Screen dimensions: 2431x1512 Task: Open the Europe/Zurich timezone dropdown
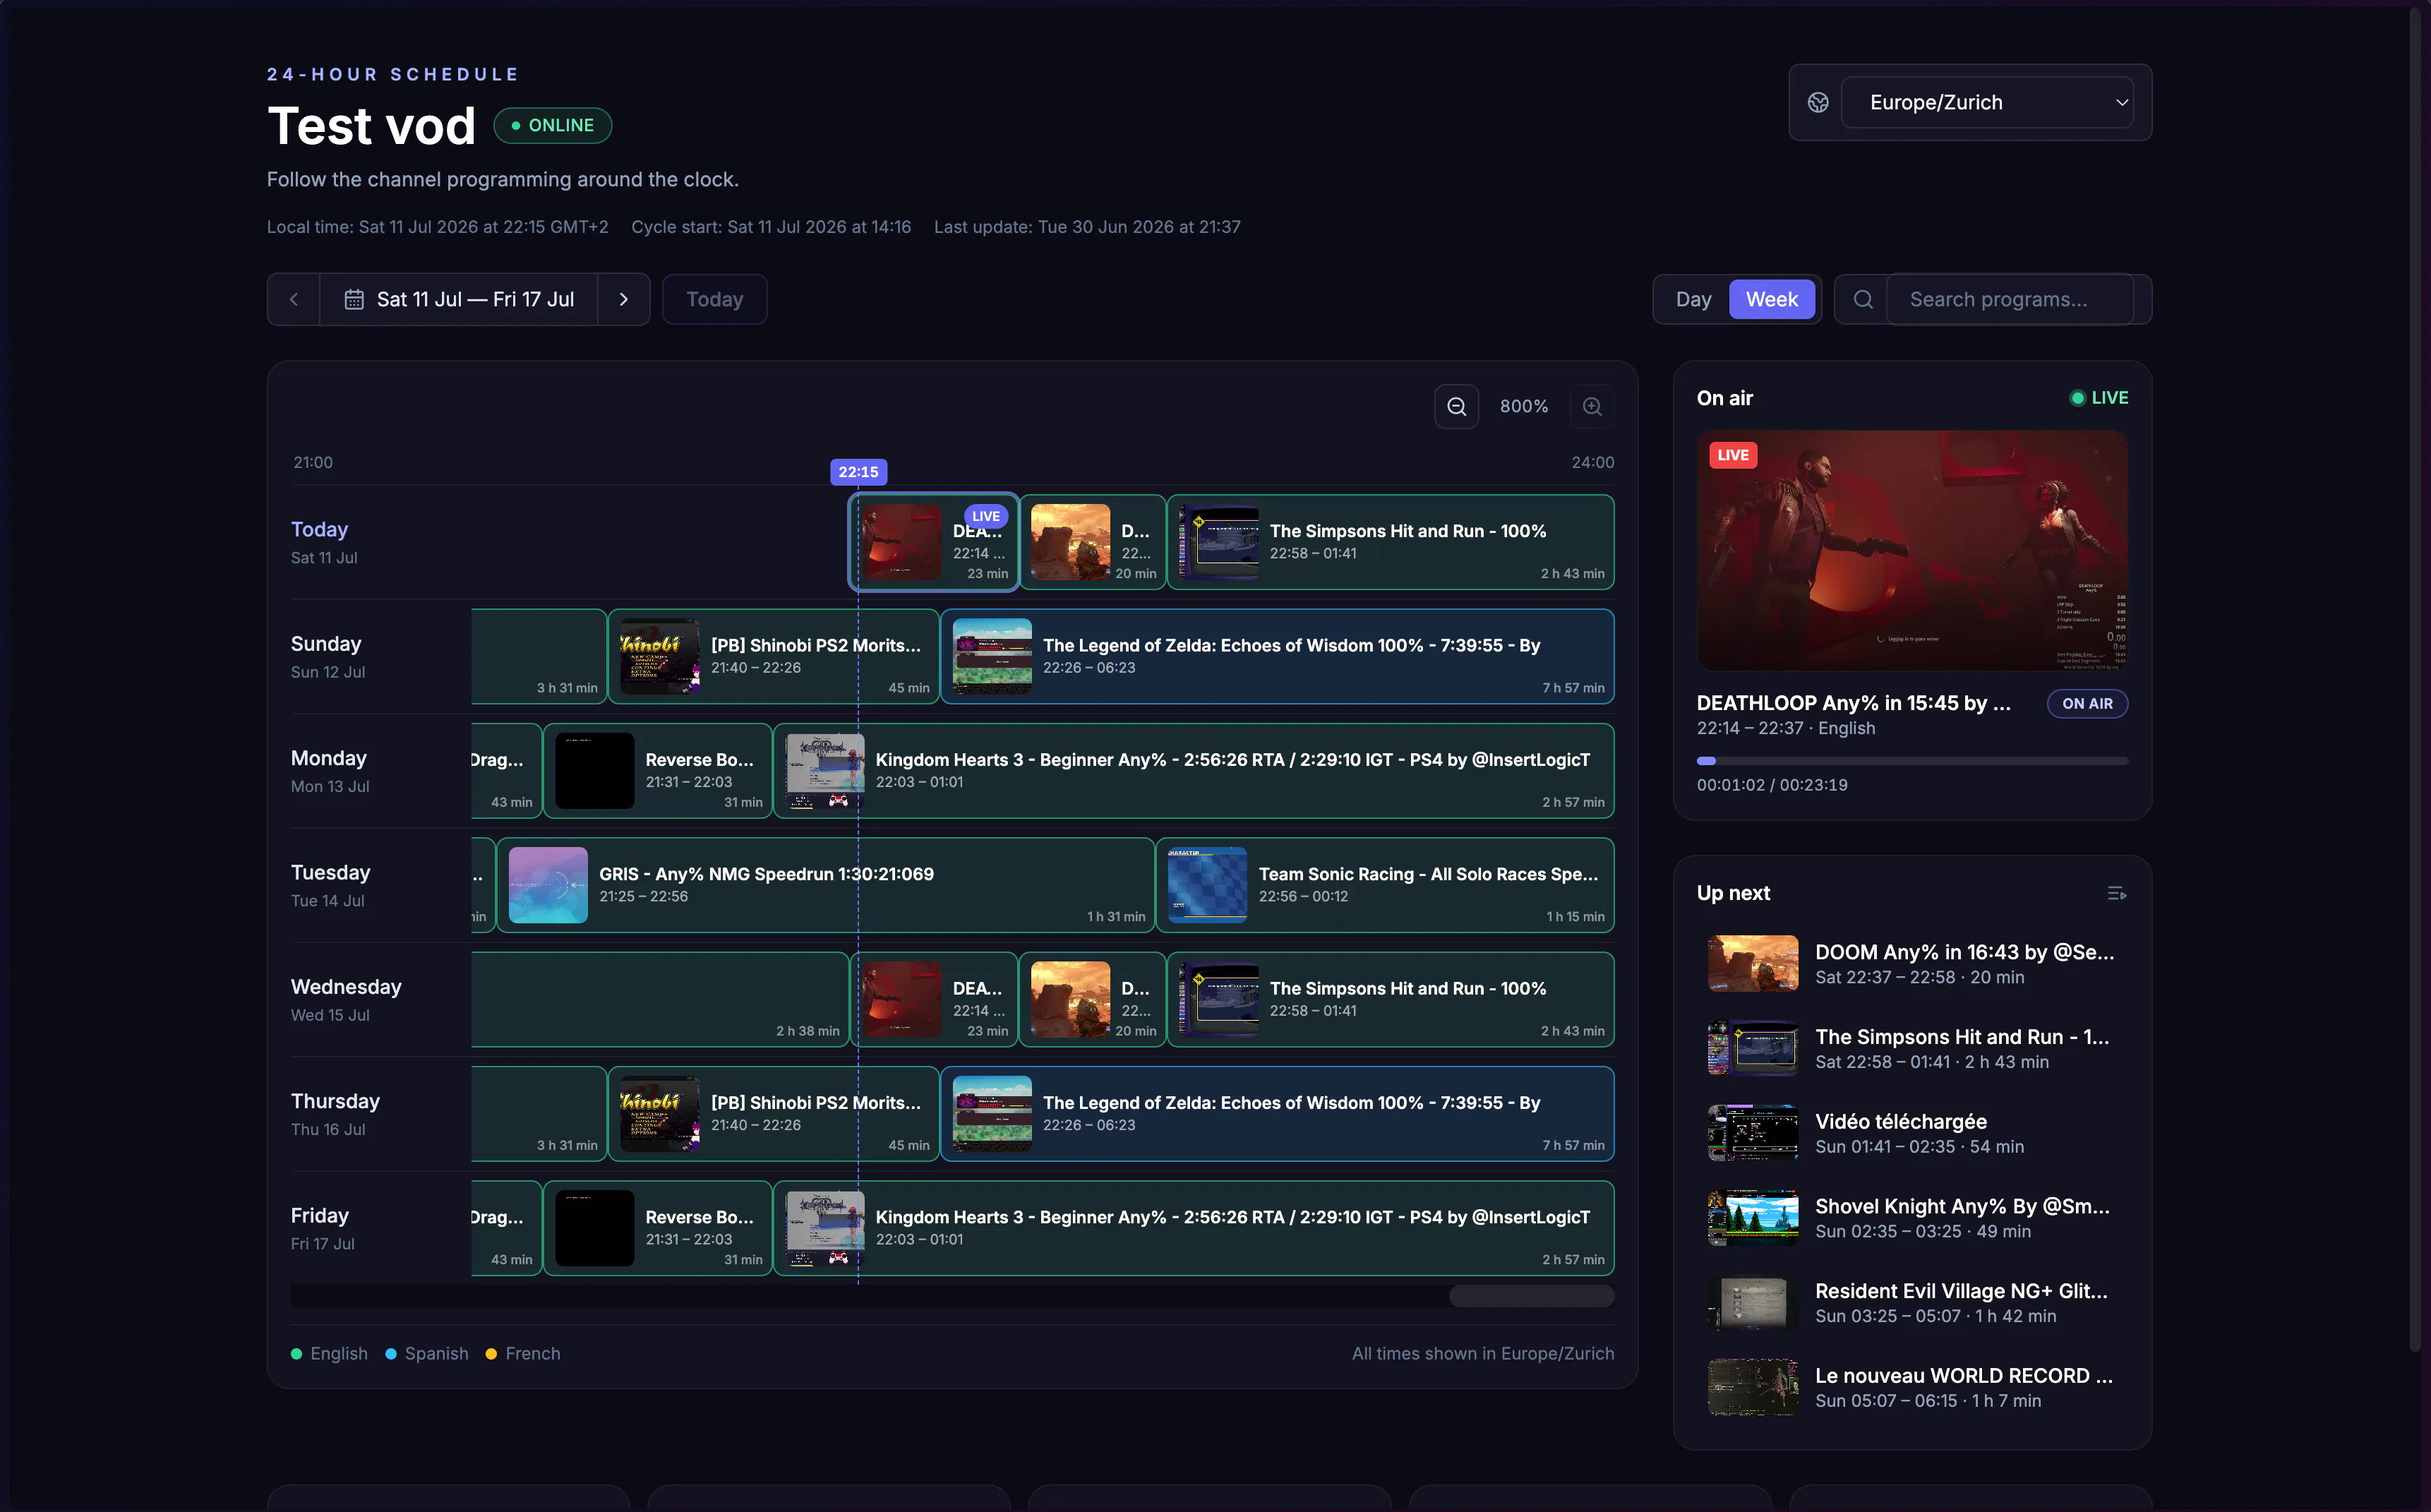click(x=1987, y=102)
